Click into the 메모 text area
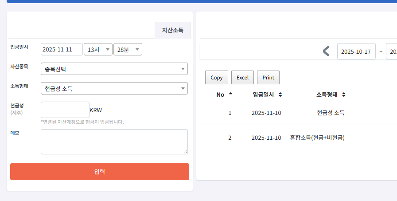The width and height of the screenshot is (397, 201). point(114,142)
